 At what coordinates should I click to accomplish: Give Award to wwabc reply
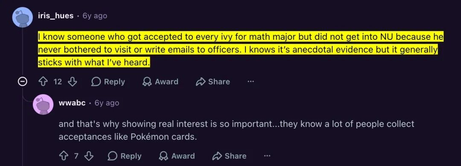[177, 156]
